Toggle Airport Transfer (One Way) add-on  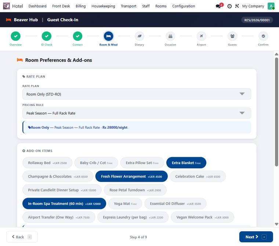coord(59,217)
